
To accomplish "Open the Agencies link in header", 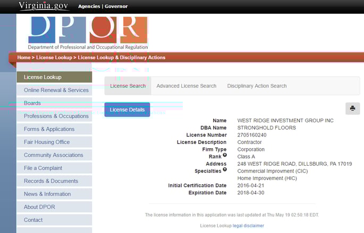I will [x=89, y=6].
